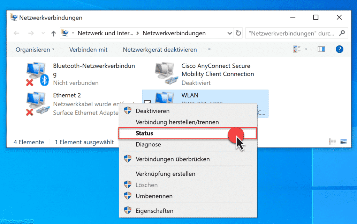Click the Ethernet 2 connection name
357x224 pixels.
(x=67, y=95)
